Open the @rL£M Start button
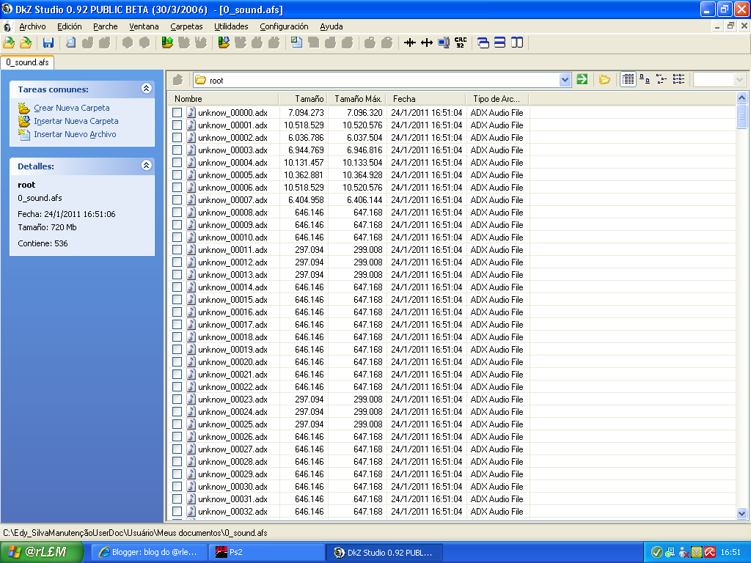This screenshot has height=563, width=751. 42,552
